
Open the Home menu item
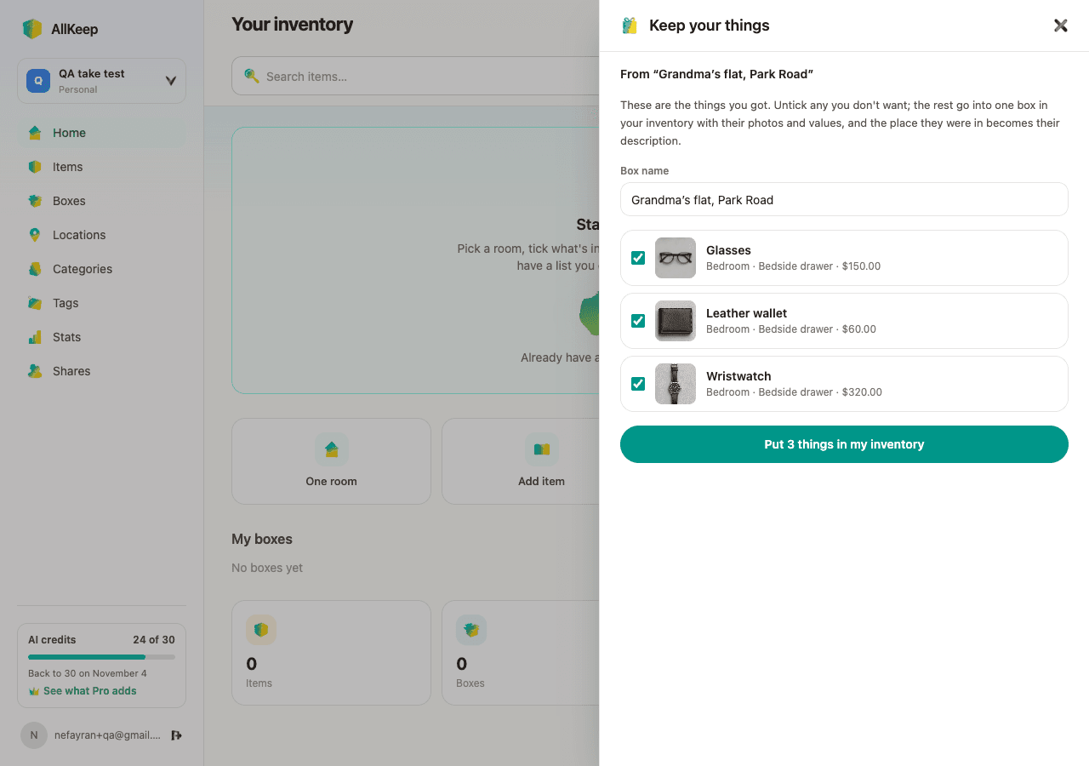[x=102, y=133]
